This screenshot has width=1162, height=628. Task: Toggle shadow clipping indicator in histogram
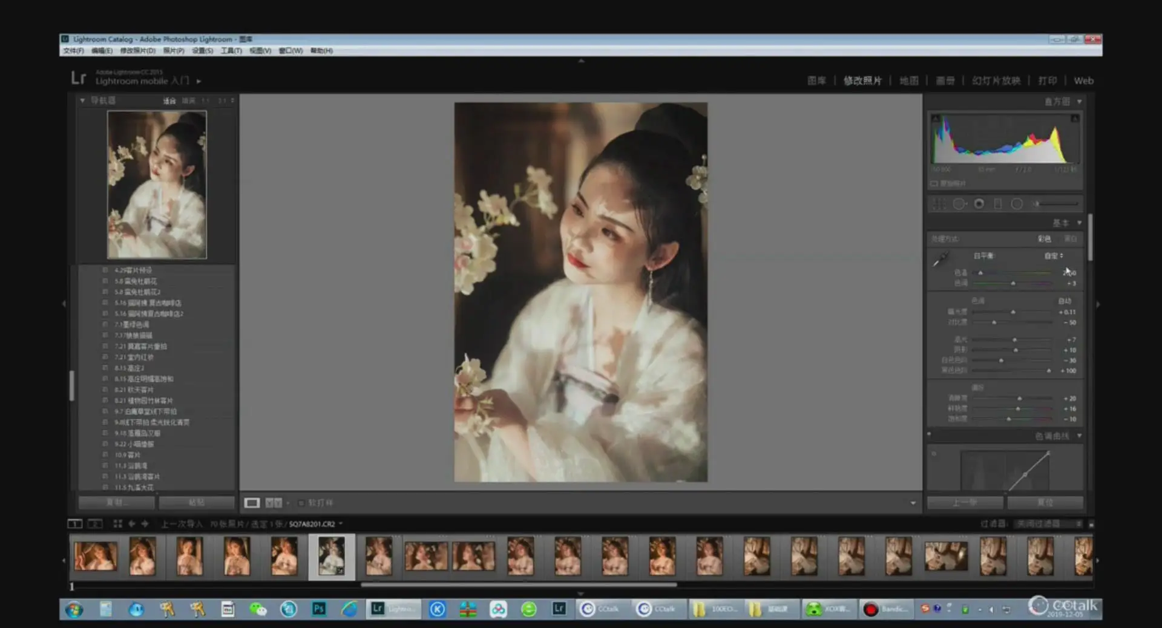(x=936, y=119)
